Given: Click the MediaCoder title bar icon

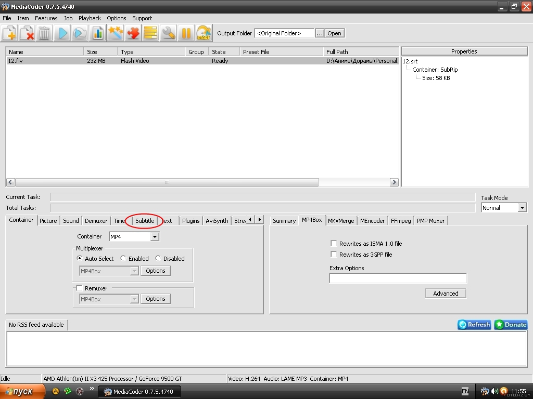Looking at the screenshot, I should click(5, 6).
